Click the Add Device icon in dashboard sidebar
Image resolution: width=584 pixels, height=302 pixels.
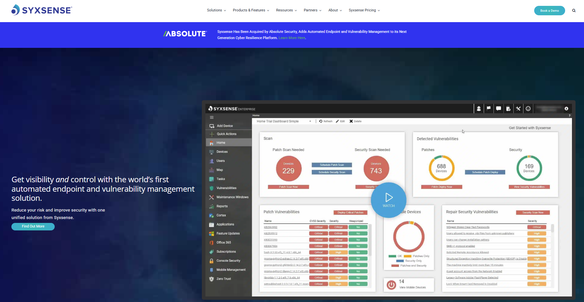[212, 126]
